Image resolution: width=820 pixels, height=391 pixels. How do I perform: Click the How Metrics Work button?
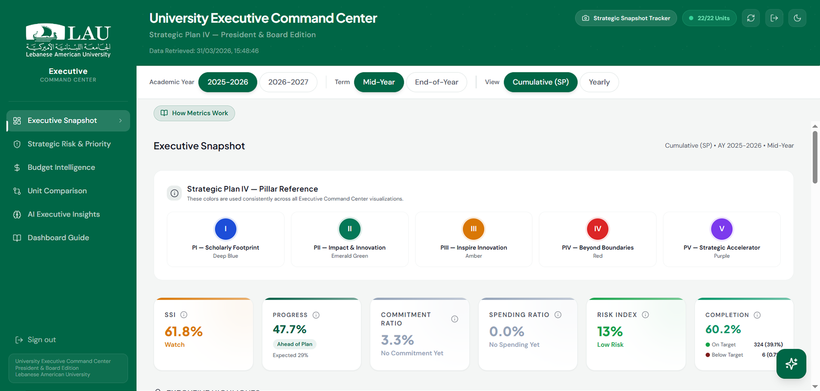click(x=194, y=113)
